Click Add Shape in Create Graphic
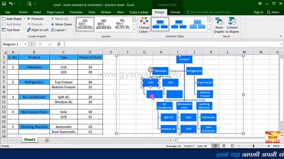284x159 pixels. 12,19
